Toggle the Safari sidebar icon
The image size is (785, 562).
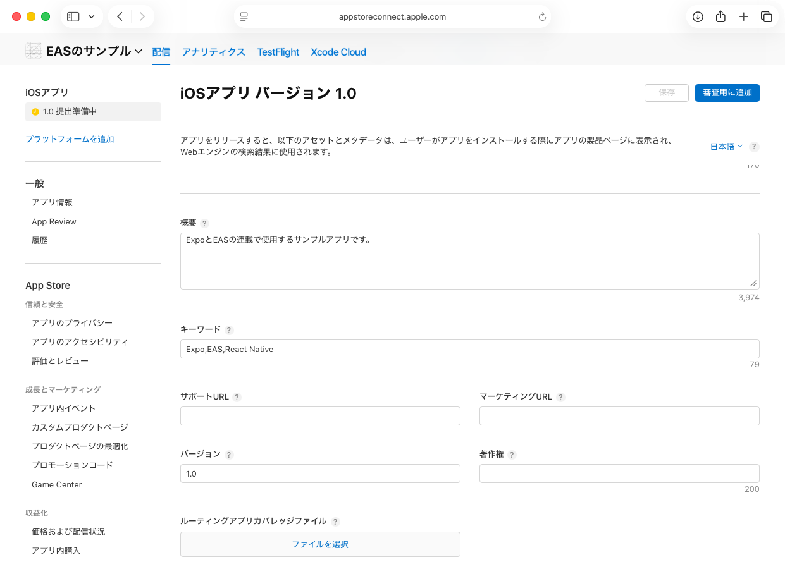[73, 17]
